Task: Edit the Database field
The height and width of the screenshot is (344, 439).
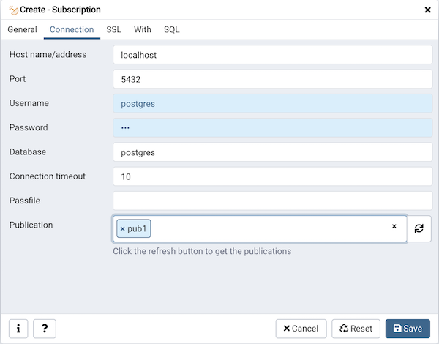Action: [x=273, y=152]
